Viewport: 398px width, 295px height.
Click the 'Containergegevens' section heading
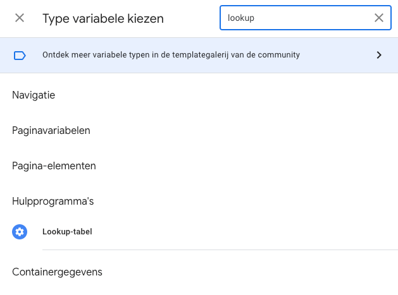(x=57, y=272)
